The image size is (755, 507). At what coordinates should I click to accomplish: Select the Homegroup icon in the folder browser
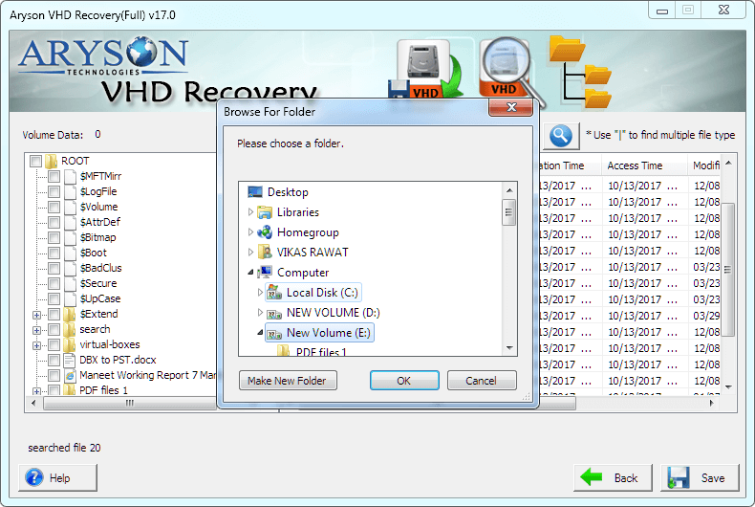click(x=265, y=232)
